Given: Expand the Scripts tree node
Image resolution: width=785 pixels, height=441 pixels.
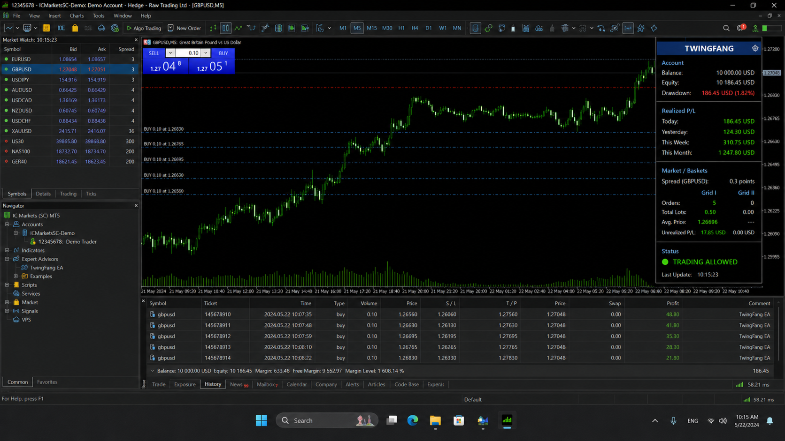Looking at the screenshot, I should point(8,285).
